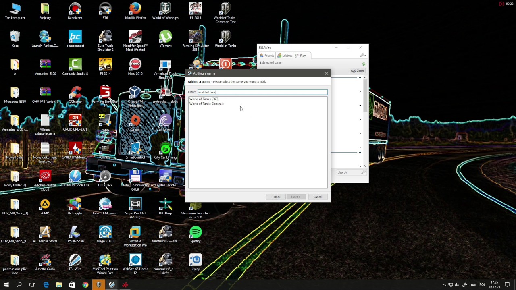The height and width of the screenshot is (290, 516).
Task: Select the F1_2015 desktop icon
Action: pyautogui.click(x=196, y=11)
